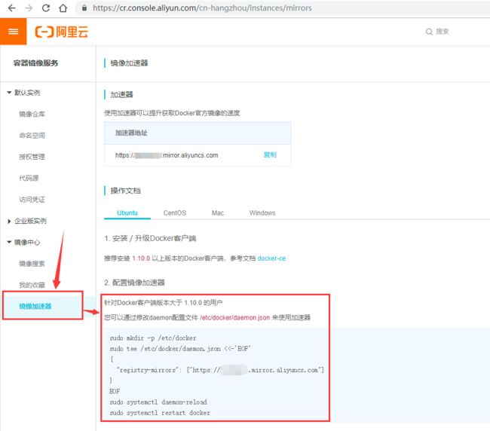Image resolution: width=490 pixels, height=431 pixels.
Task: Focus the 搜索 search field
Action: (x=443, y=32)
